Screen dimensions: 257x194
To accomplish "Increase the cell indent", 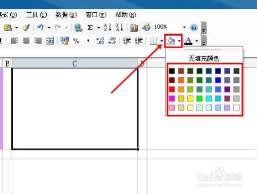I will [x=139, y=41].
